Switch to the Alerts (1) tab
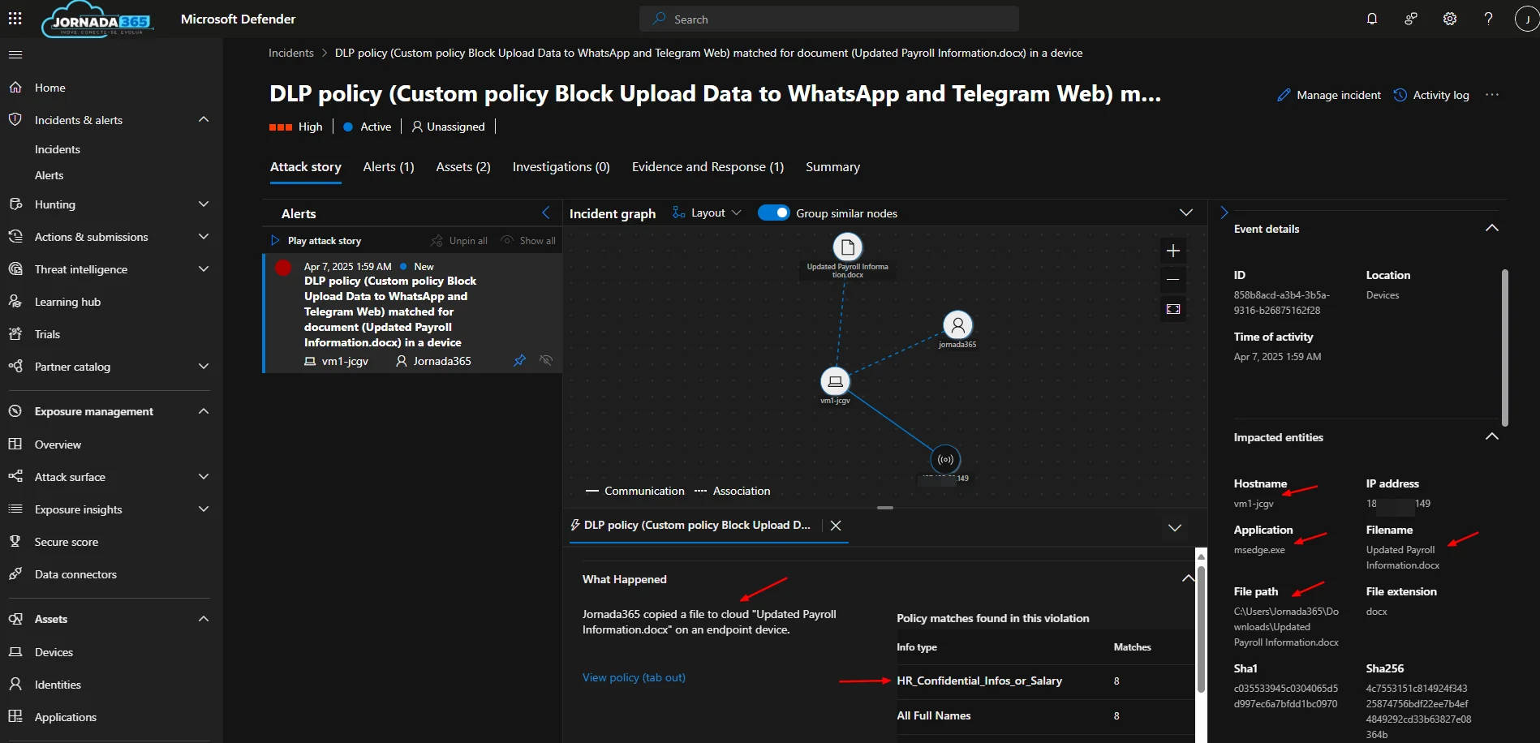Image resolution: width=1540 pixels, height=743 pixels. coord(389,166)
